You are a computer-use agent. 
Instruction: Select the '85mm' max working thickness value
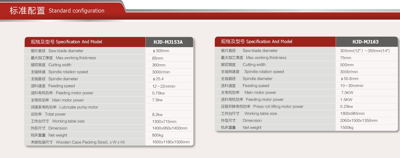[x=157, y=58]
